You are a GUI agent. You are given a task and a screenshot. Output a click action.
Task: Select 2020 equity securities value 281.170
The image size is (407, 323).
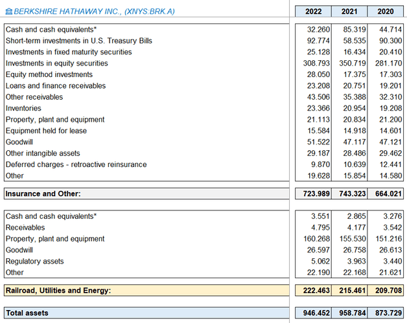(x=389, y=63)
